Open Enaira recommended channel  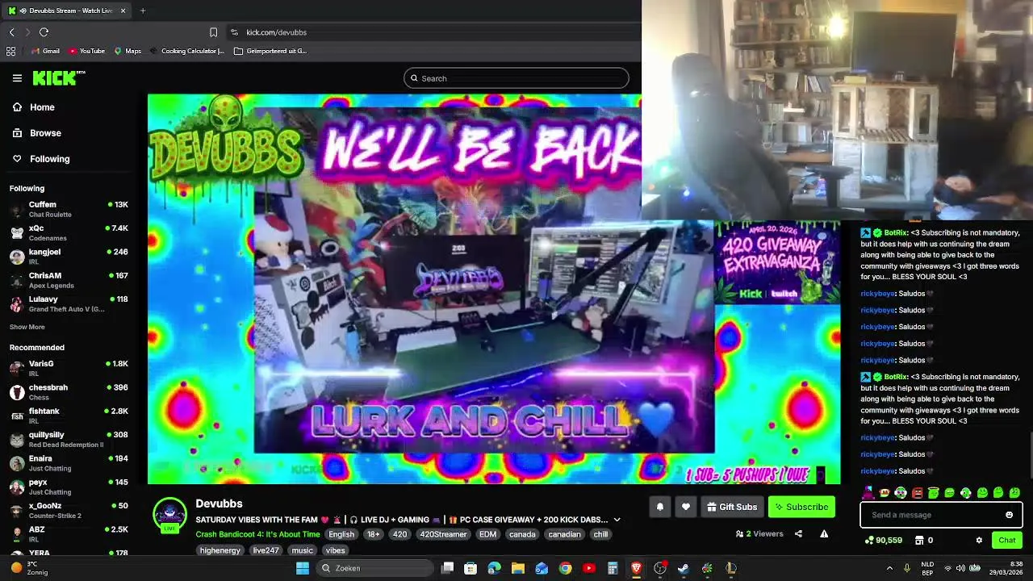coord(69,463)
